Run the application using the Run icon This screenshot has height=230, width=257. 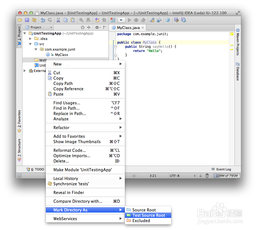tap(130, 20)
